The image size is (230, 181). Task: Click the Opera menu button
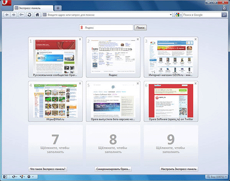pos(6,3)
